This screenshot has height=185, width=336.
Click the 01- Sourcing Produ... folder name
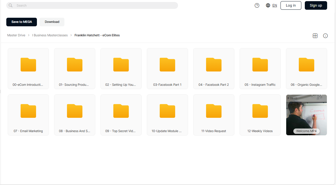tap(74, 85)
